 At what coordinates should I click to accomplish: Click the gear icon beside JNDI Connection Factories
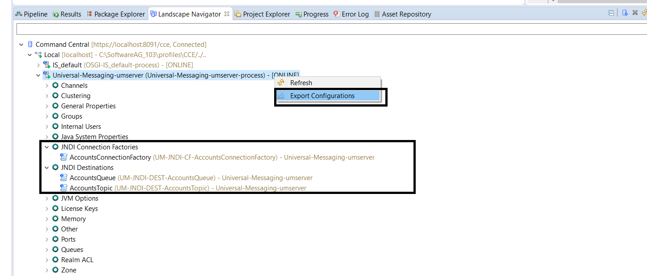click(55, 147)
